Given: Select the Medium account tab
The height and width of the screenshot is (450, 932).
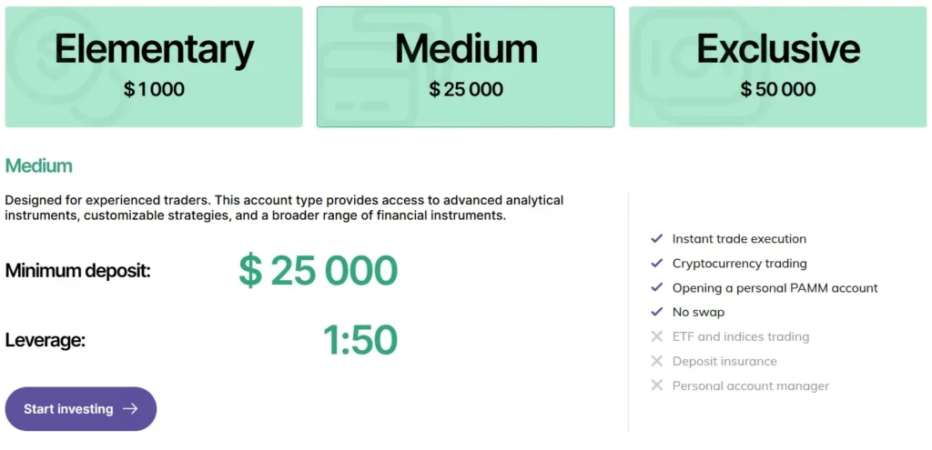Looking at the screenshot, I should [465, 66].
